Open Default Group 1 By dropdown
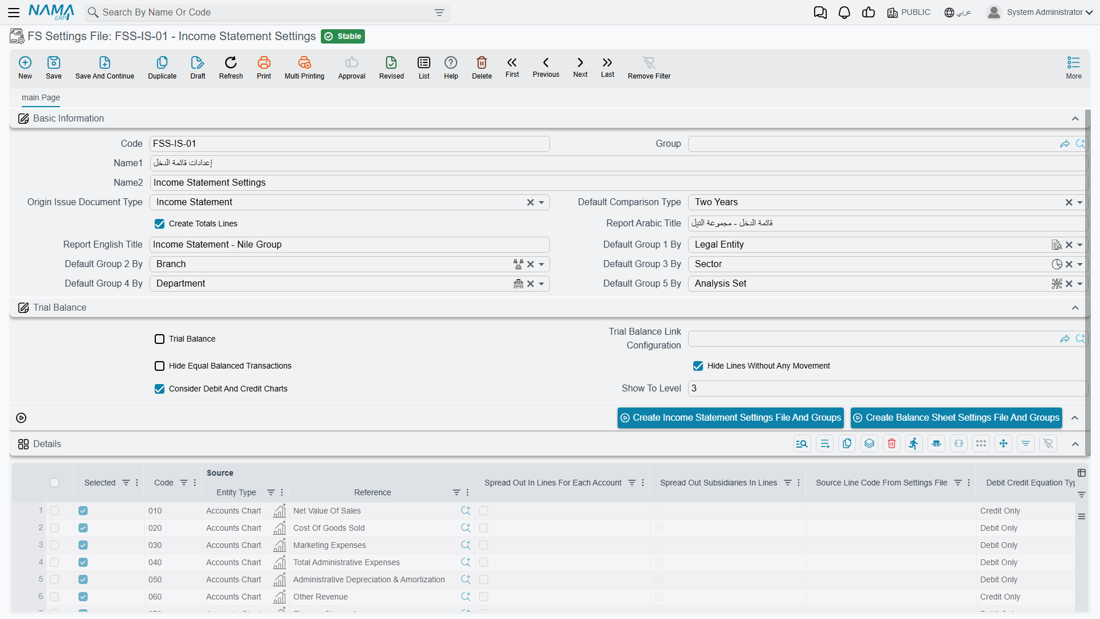The image size is (1100, 619). (1080, 245)
